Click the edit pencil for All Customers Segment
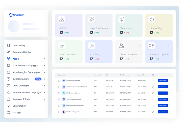186x128 pixels. click(153, 81)
